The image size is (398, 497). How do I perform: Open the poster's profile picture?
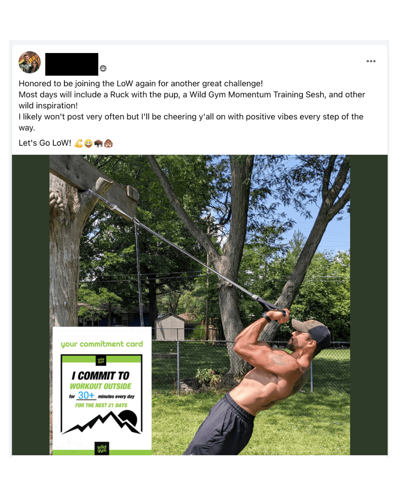tap(30, 62)
